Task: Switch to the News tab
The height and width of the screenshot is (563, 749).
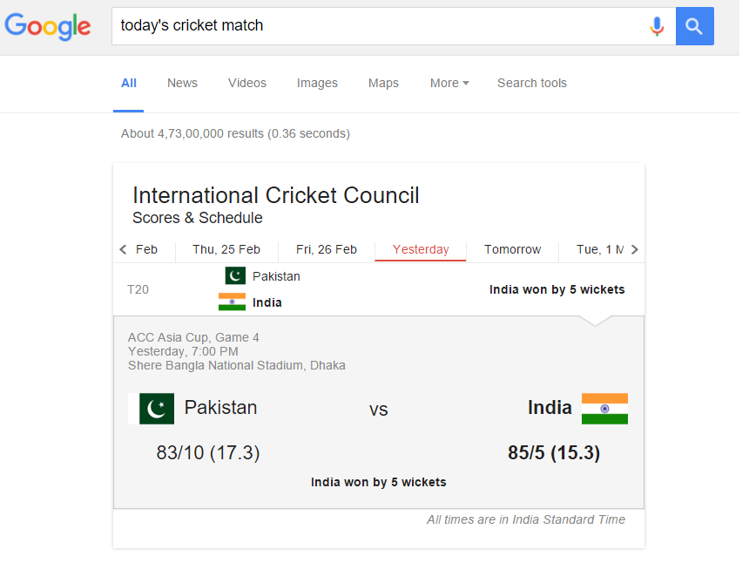Action: pos(182,83)
